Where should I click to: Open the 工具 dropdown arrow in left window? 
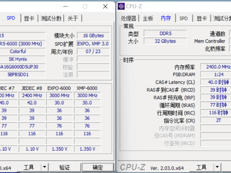[45, 167]
